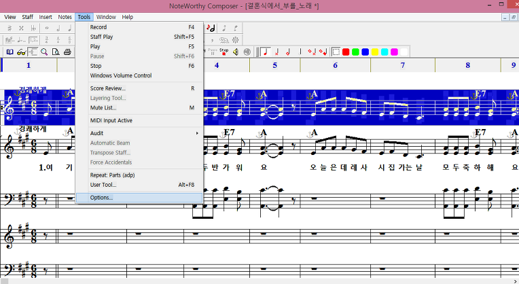Open the Staff menu
This screenshot has width=519, height=284.
pyautogui.click(x=27, y=17)
